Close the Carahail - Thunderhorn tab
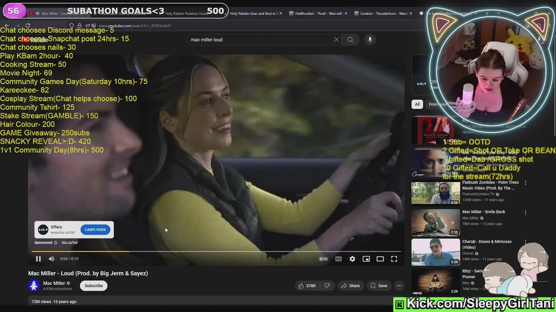 coord(410,13)
